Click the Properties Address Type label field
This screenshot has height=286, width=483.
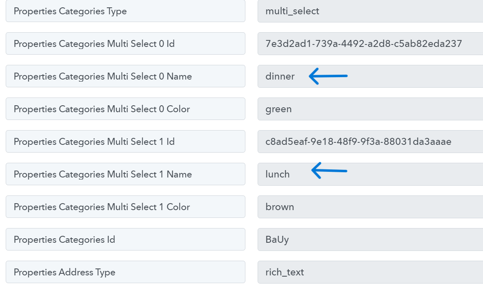[125, 272]
